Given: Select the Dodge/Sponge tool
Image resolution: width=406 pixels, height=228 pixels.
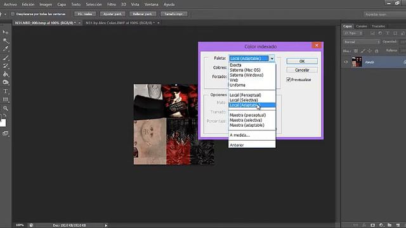Looking at the screenshot, I should point(5,82).
